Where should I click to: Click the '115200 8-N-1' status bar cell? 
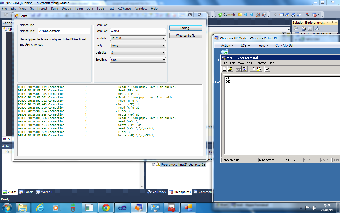coord(291,160)
